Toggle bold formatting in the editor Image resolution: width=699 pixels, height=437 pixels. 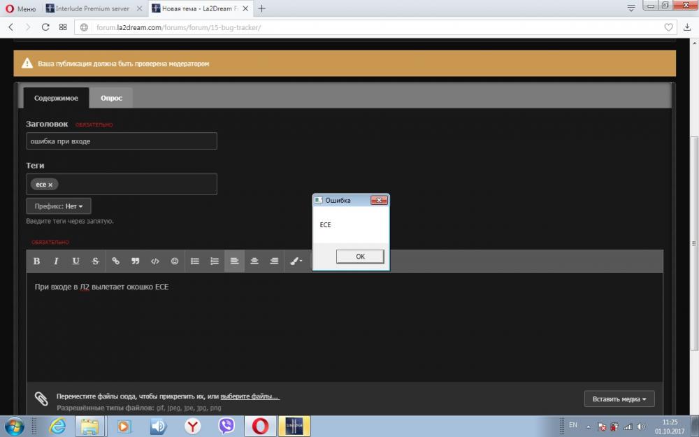tap(37, 261)
